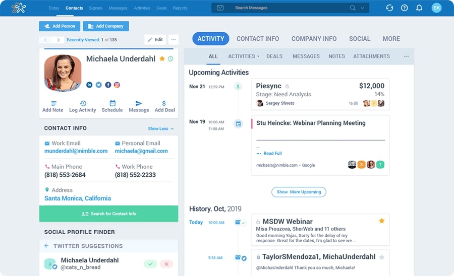Viewport: 454px width, 276px height.
Task: Click Show More Upcoming button
Action: point(299,192)
